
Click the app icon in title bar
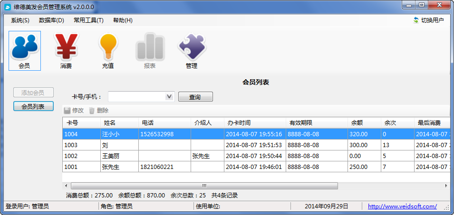(8, 7)
